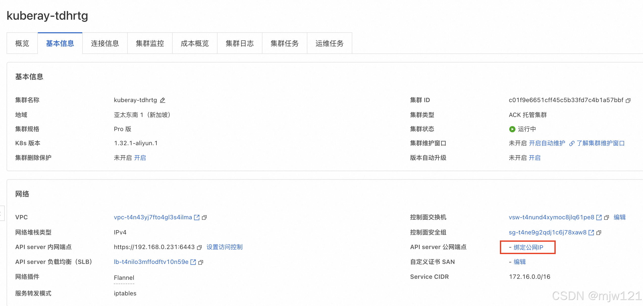Open the security group external-link icon
643x306 pixels.
[591, 232]
